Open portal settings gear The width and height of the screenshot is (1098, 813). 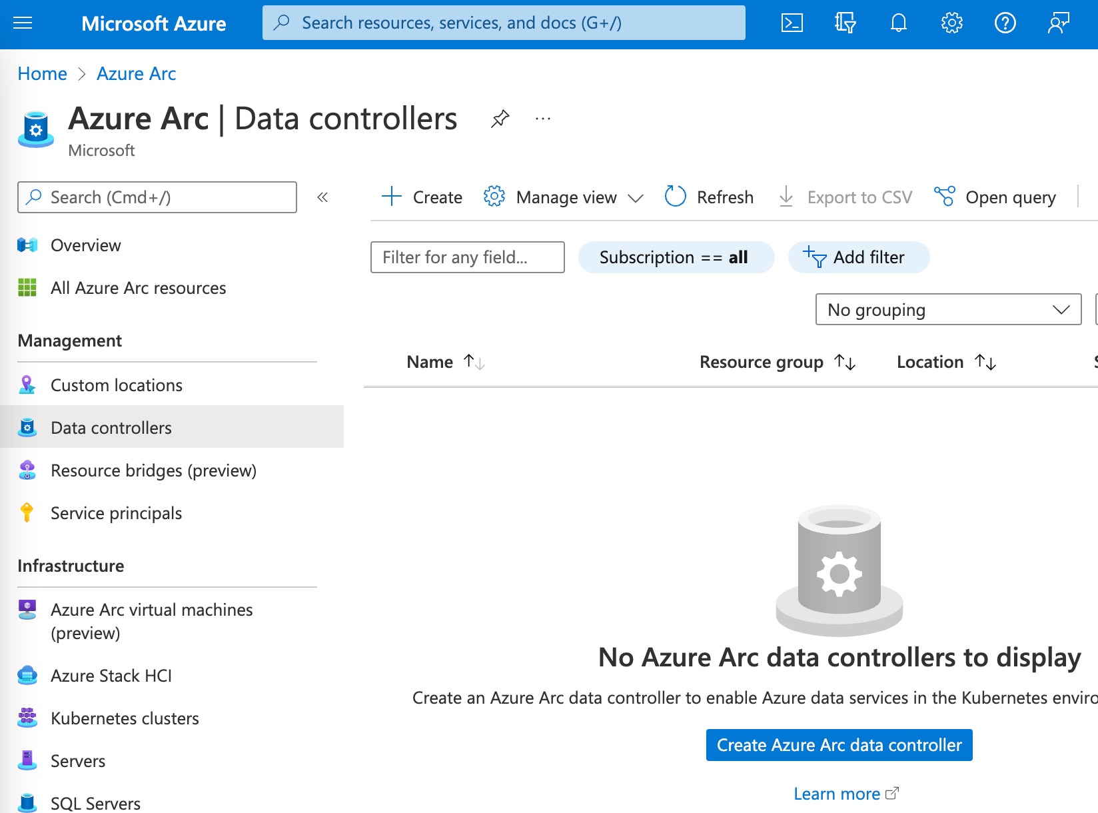coord(951,23)
